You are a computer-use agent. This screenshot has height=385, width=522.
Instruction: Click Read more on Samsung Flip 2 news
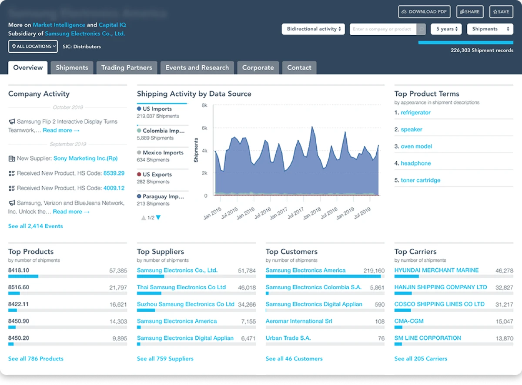pyautogui.click(x=61, y=130)
